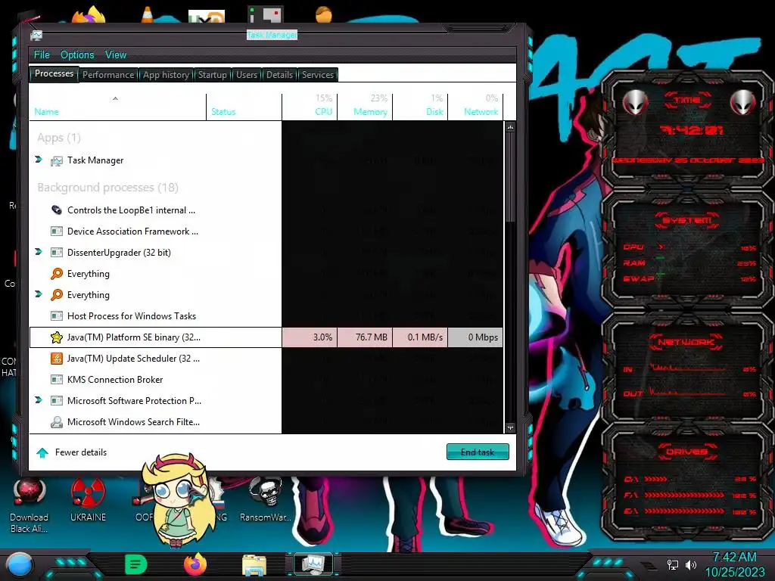775x581 pixels.
Task: Click Background processes (18) group header
Action: (107, 188)
